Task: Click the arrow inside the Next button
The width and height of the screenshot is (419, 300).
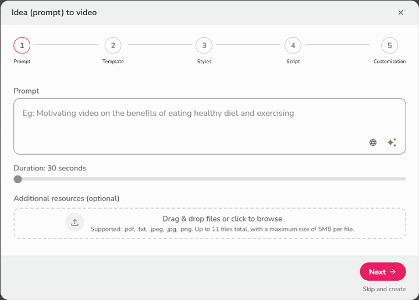Action: click(393, 272)
